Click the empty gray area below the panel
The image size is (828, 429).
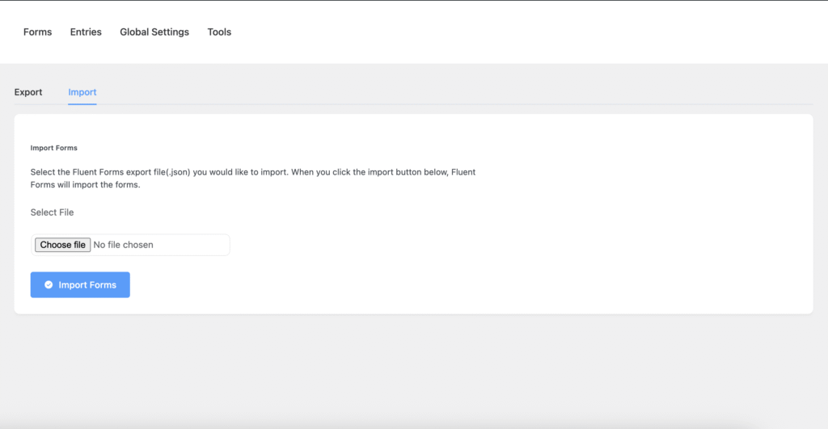coord(404,372)
